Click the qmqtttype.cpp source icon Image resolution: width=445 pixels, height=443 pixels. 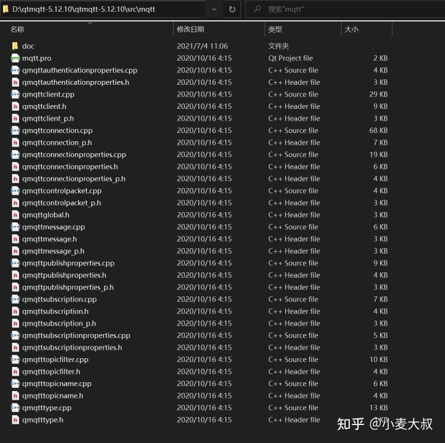15,408
